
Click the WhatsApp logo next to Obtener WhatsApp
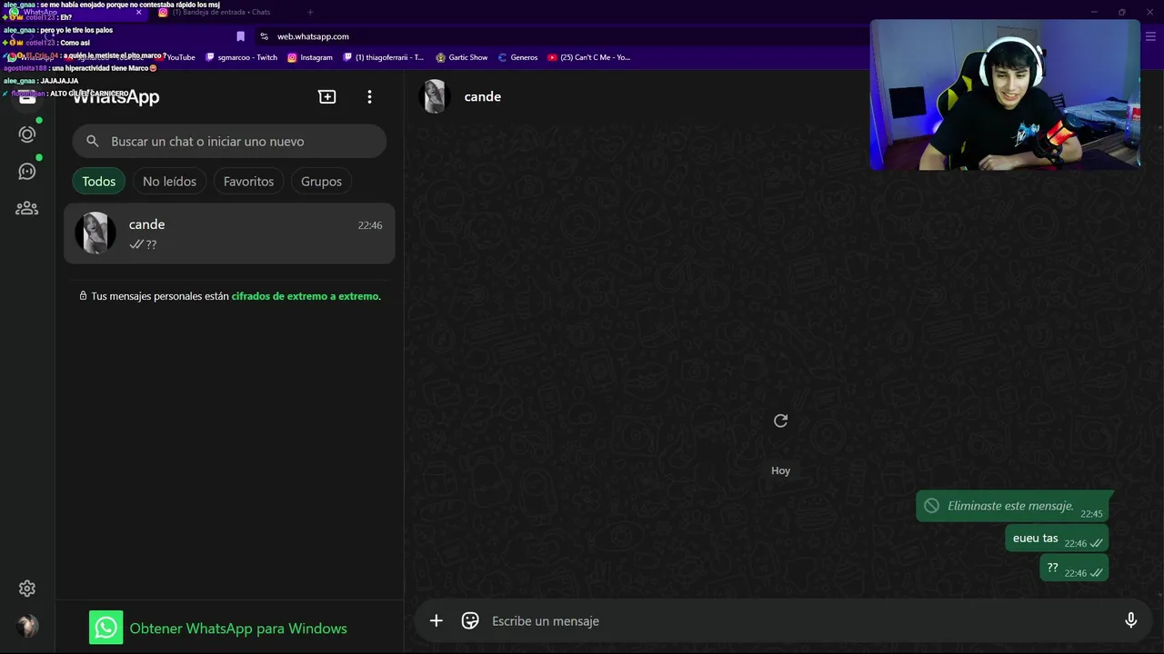tap(105, 628)
